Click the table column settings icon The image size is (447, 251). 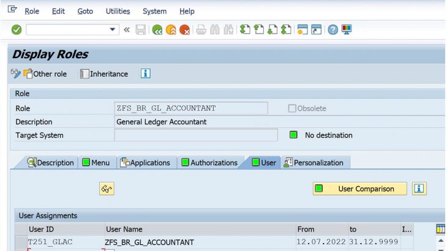[440, 229]
